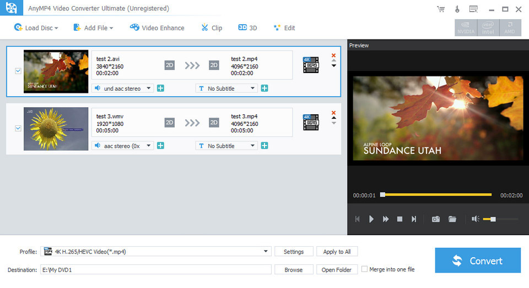Toggle AMD hardware acceleration
Image resolution: width=529 pixels, height=288 pixels.
tap(510, 27)
